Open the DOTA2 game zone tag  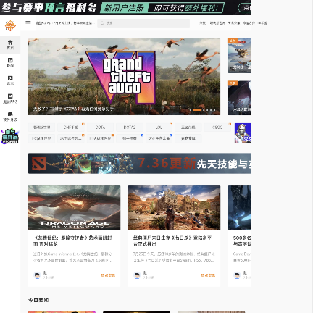click(130, 128)
